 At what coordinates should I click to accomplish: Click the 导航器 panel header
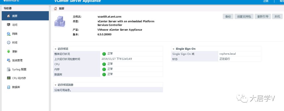[x=25, y=8]
